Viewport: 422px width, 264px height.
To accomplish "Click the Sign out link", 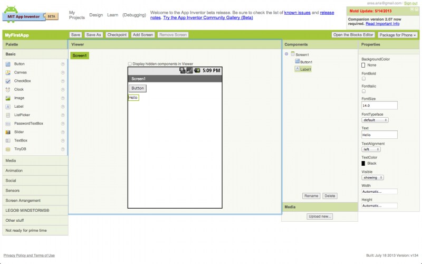I will tap(410, 3).
